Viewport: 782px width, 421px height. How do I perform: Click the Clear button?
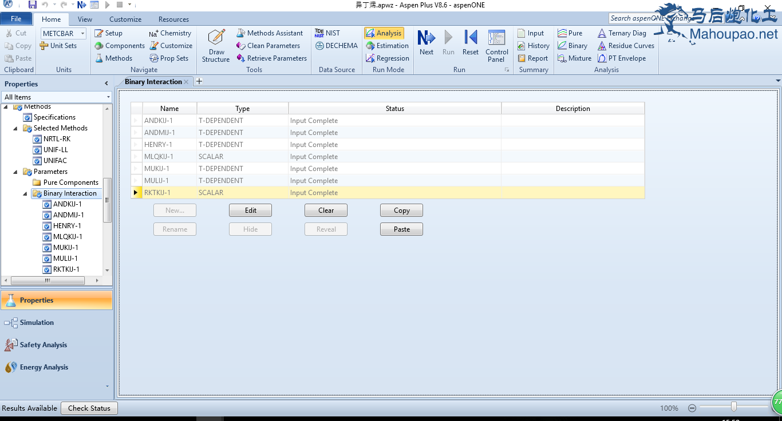[326, 210]
